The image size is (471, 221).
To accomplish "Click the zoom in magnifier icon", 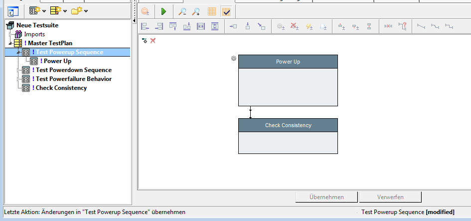I will (196, 11).
